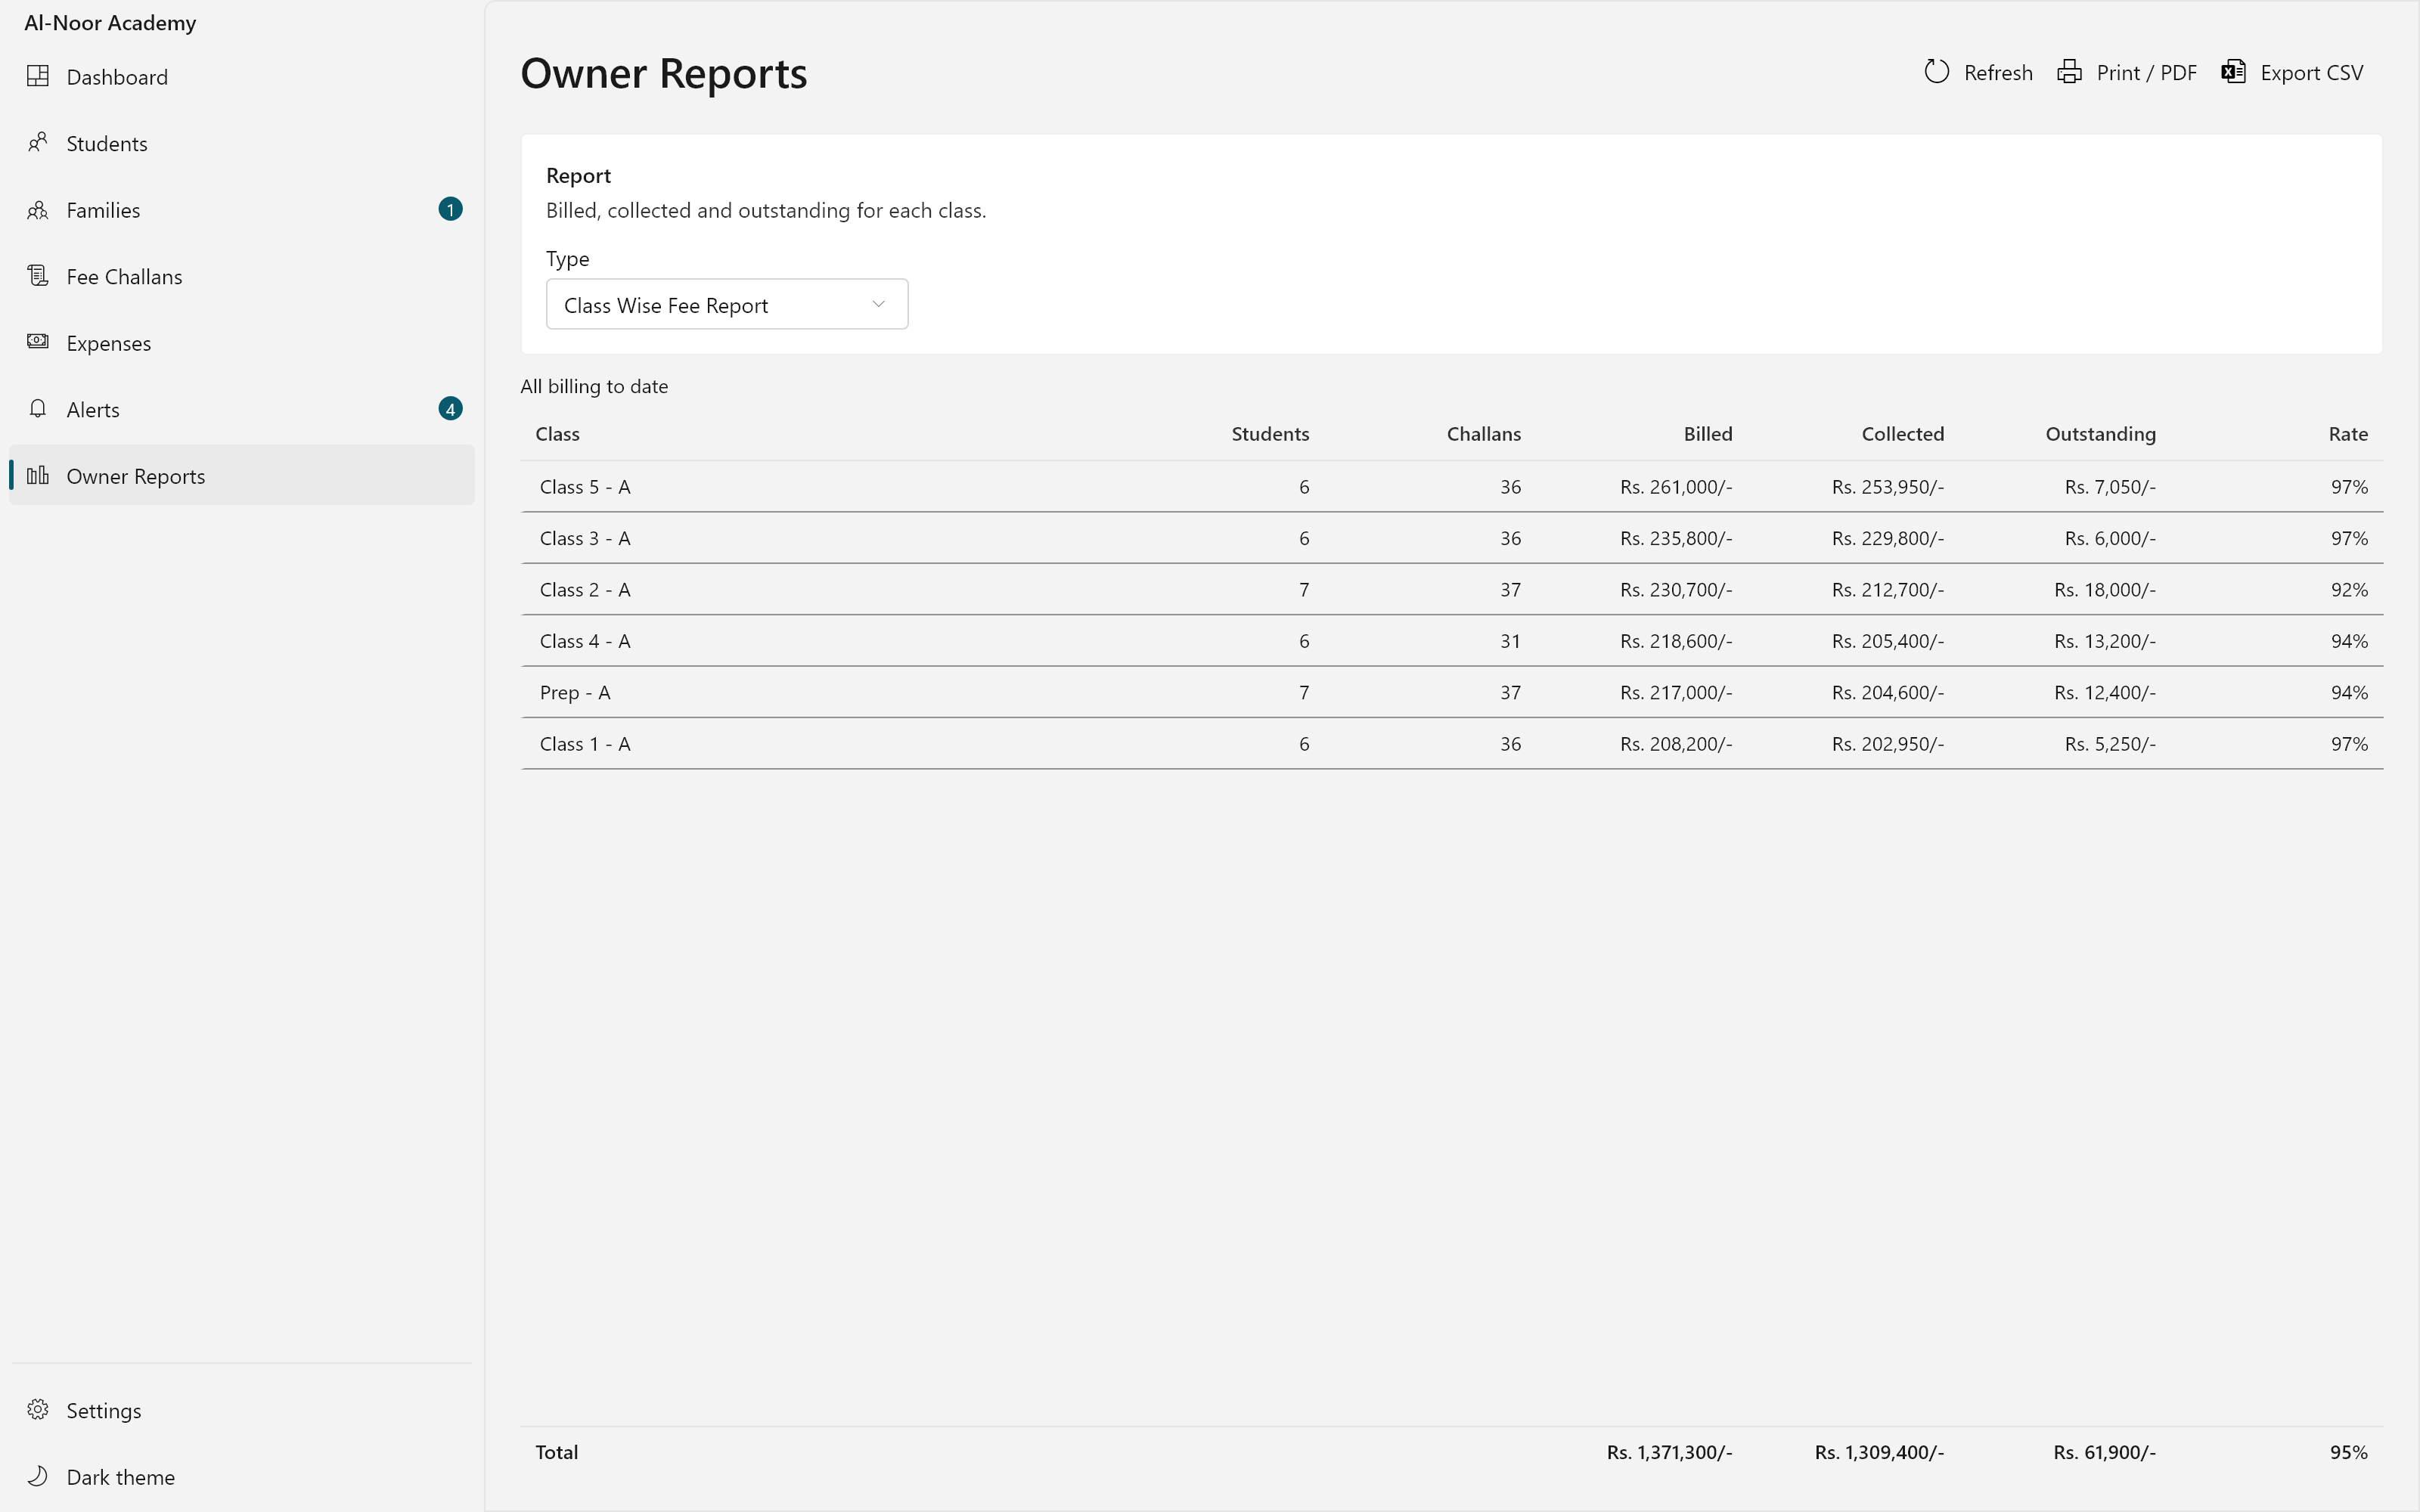Image resolution: width=2420 pixels, height=1512 pixels.
Task: Select the Prep - A row
Action: pyautogui.click(x=1452, y=692)
